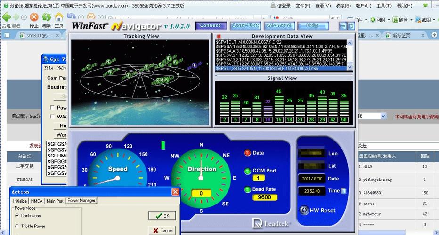The height and width of the screenshot is (235, 439).
Task: Click the pause icon in Development Data View
Action: point(219,36)
